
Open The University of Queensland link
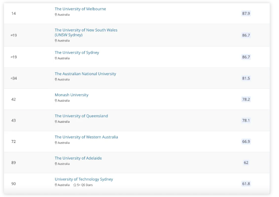(x=81, y=116)
